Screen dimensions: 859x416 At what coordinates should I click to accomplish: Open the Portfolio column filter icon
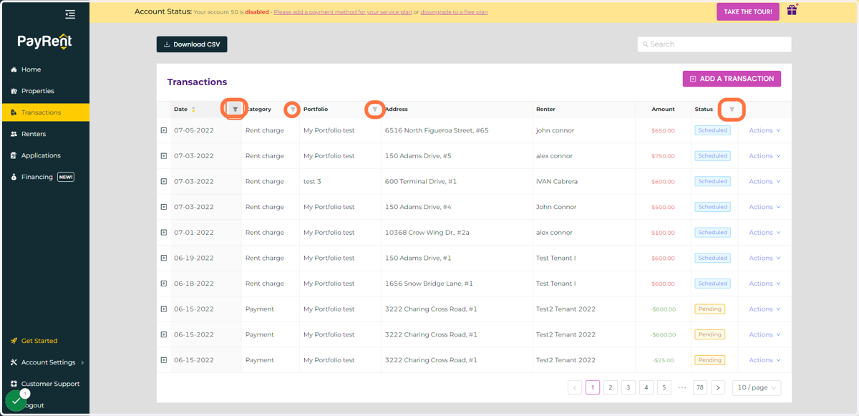pyautogui.click(x=374, y=110)
